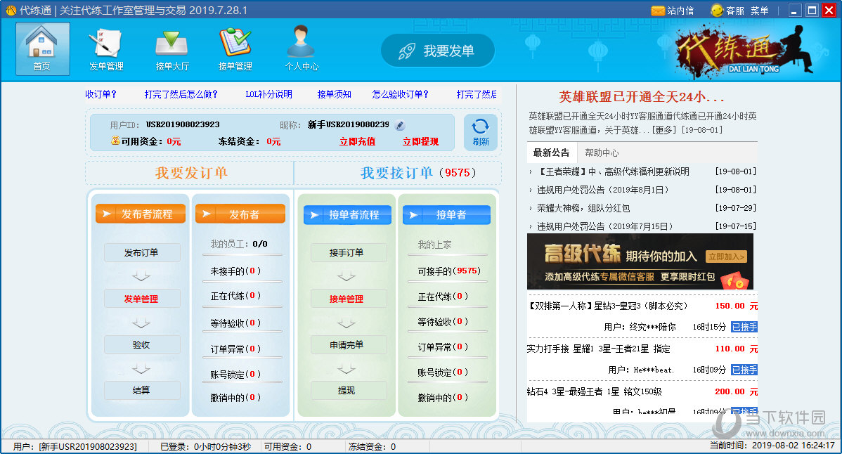Edit nickname using the pencil icon
The image size is (842, 454).
tap(399, 125)
